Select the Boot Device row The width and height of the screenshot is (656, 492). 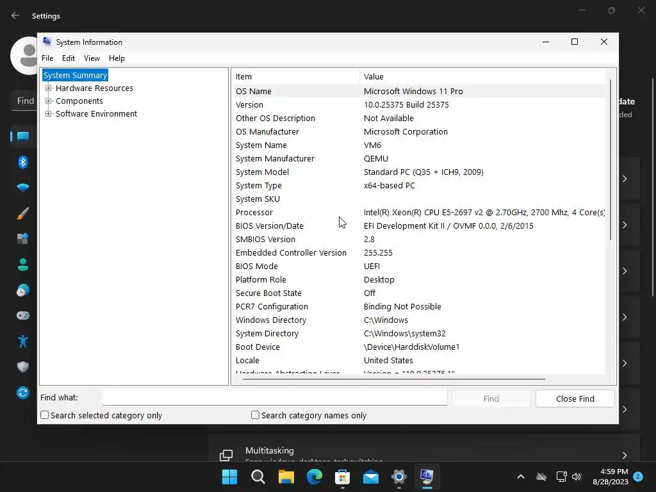[x=419, y=347]
